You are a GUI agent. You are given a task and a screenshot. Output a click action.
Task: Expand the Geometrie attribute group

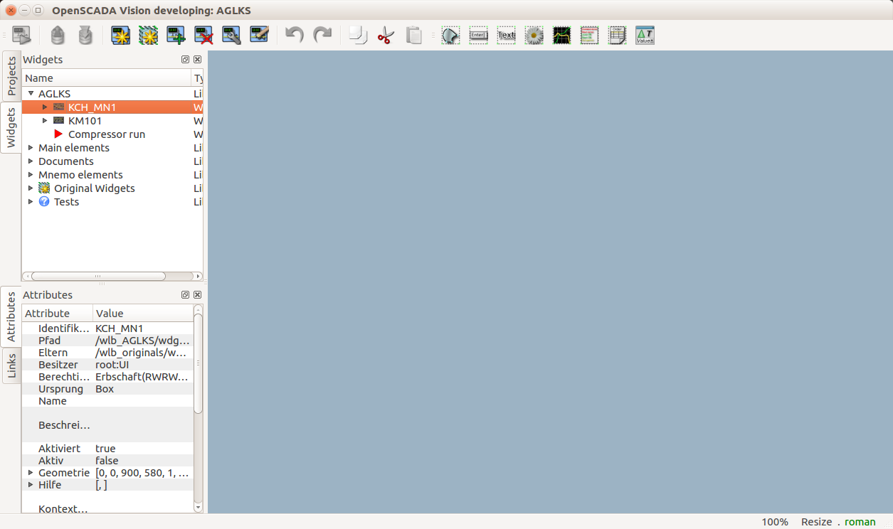click(31, 473)
